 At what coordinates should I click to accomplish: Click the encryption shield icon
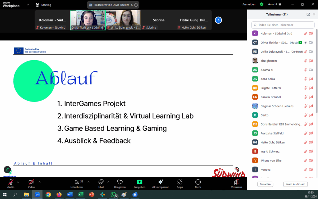click(261, 4)
